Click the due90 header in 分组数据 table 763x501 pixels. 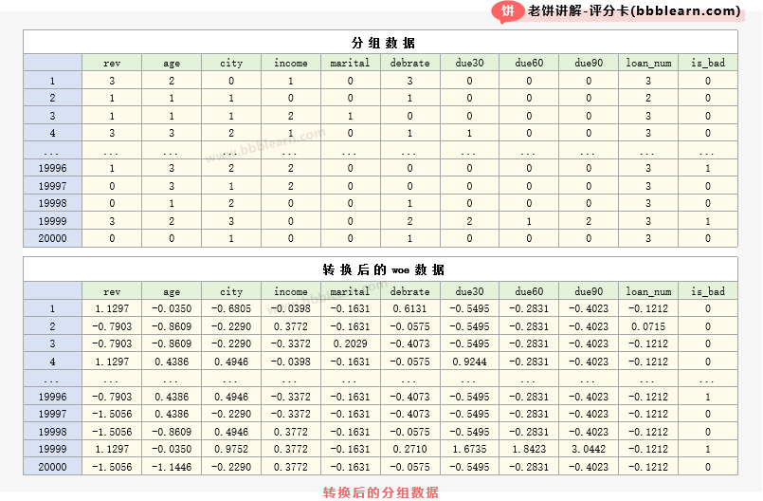[x=589, y=63]
